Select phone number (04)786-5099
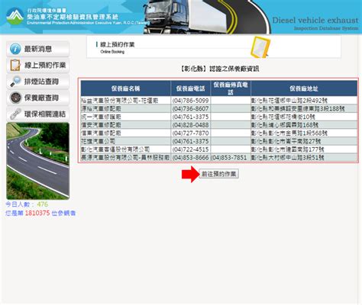 pyautogui.click(x=190, y=101)
